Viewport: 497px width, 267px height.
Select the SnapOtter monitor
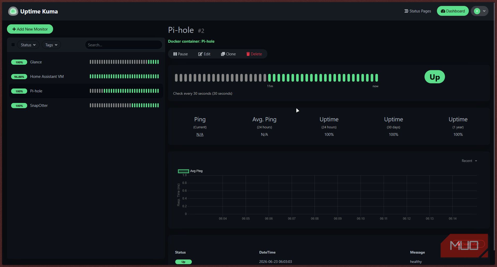click(x=86, y=105)
